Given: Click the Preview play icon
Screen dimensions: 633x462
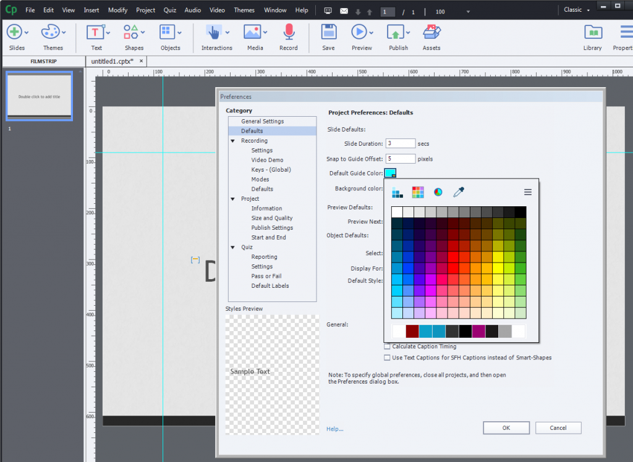Looking at the screenshot, I should (x=359, y=32).
